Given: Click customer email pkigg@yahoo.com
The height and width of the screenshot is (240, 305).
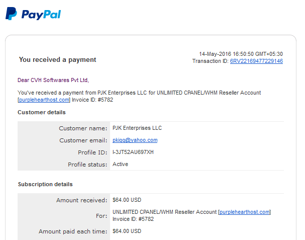Looking at the screenshot, I should click(x=135, y=140).
